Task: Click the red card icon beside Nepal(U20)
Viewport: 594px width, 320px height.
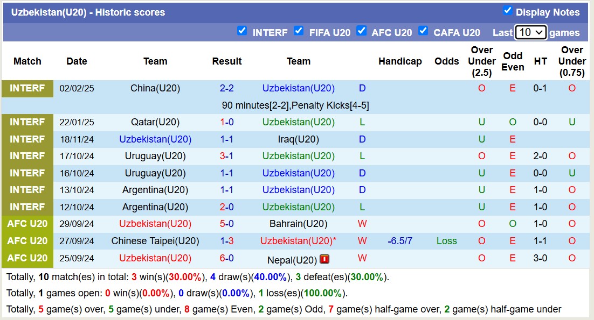Action: 324,259
